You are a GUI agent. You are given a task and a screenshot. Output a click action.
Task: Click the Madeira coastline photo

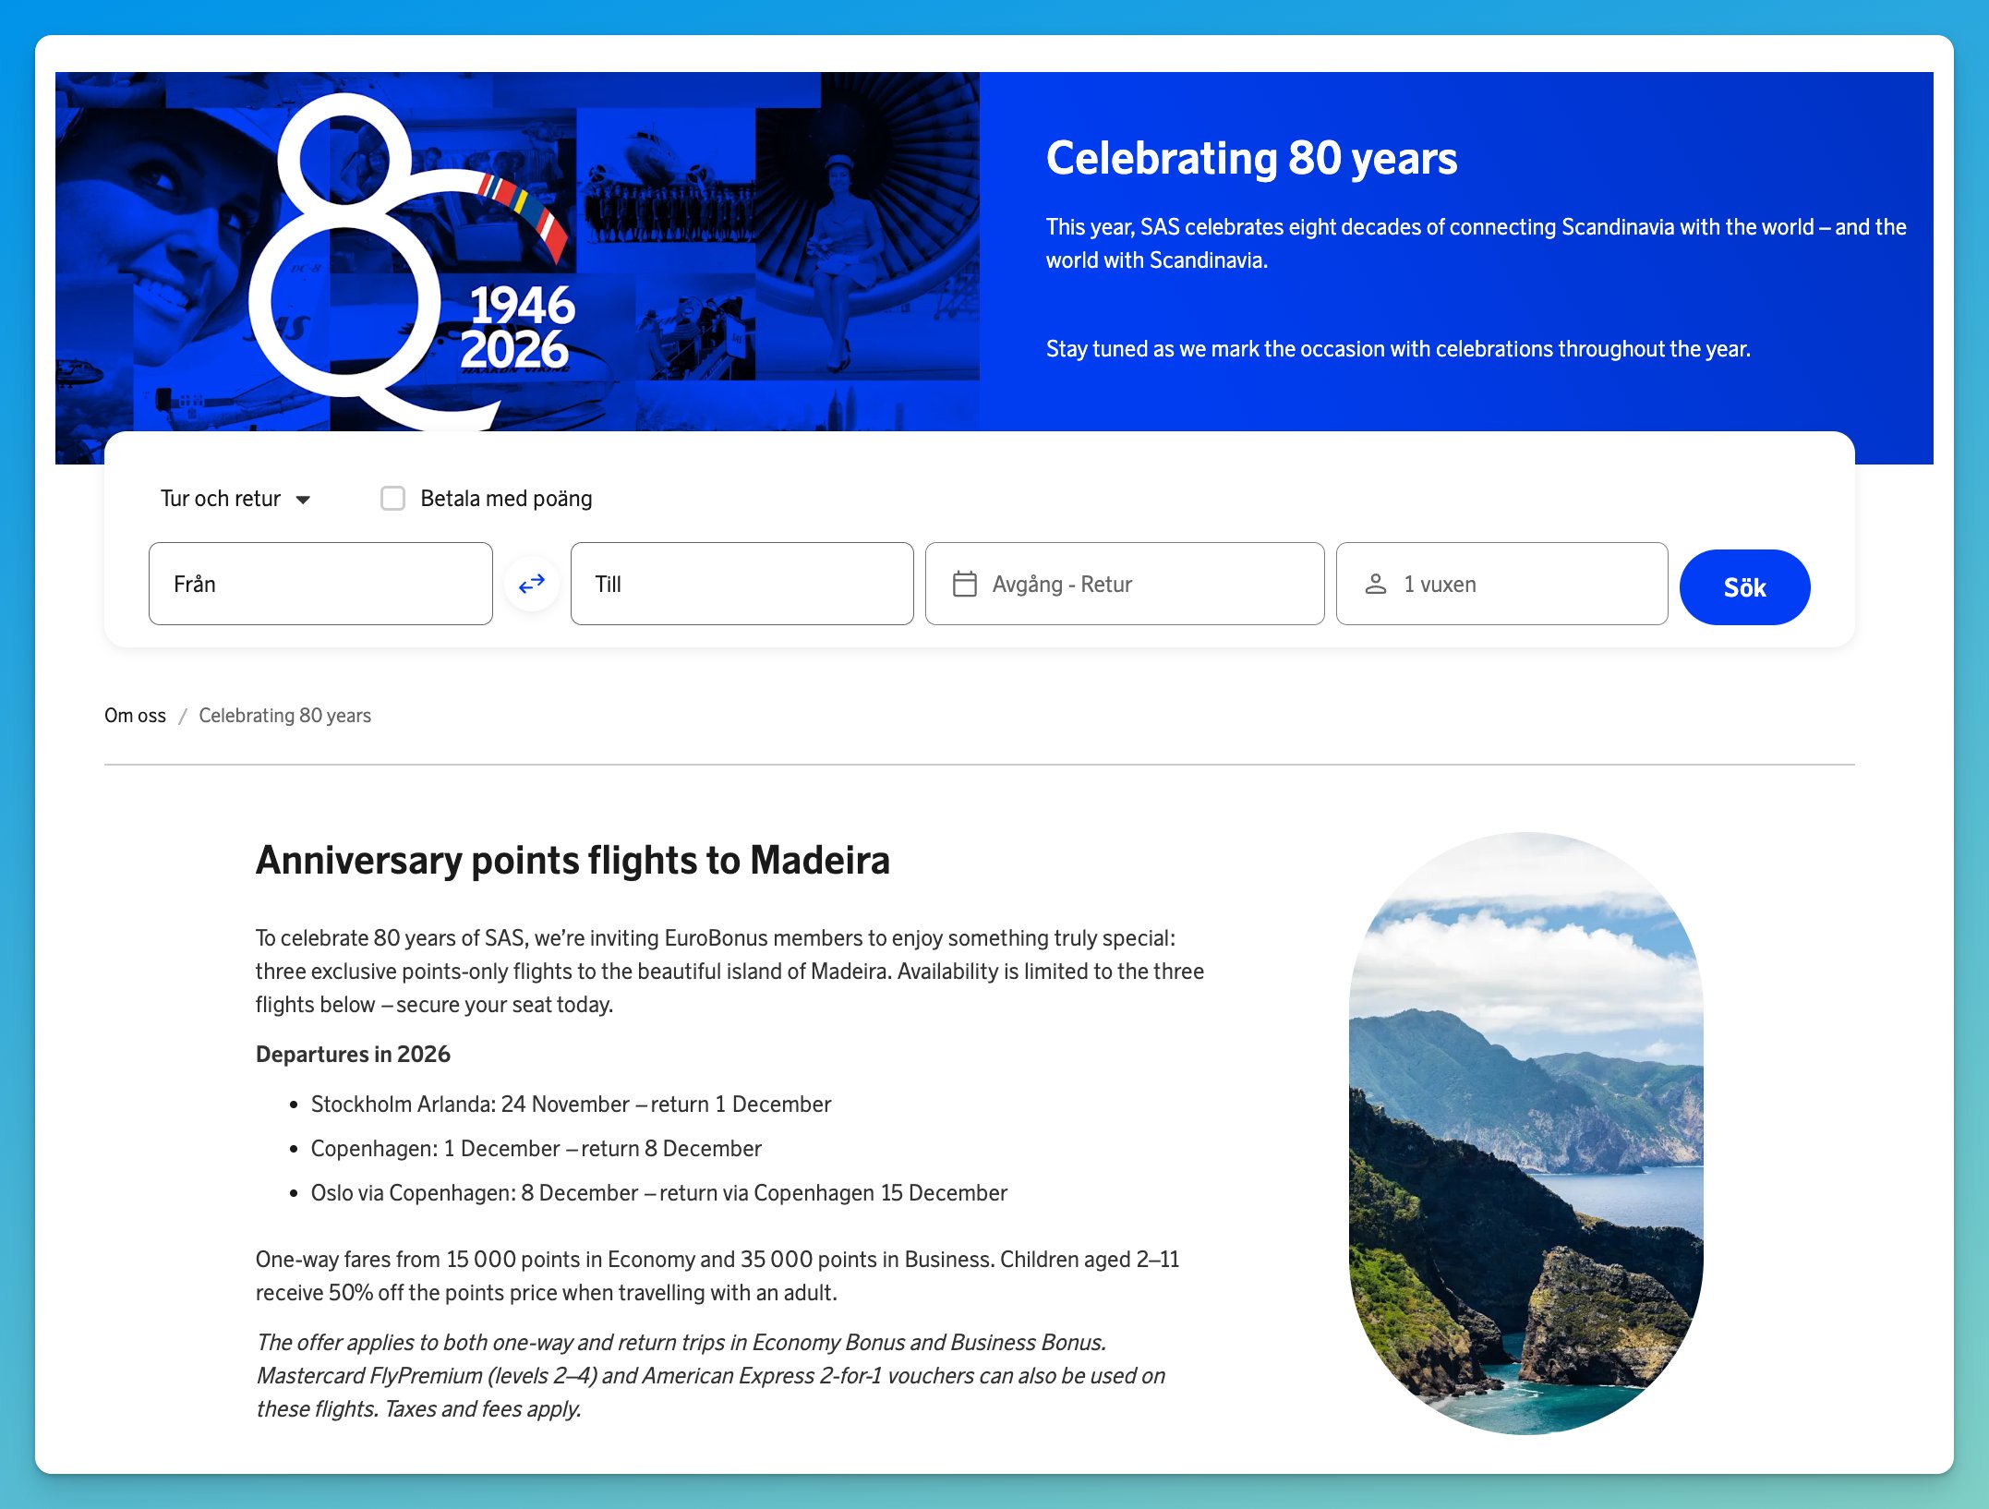point(1525,1132)
